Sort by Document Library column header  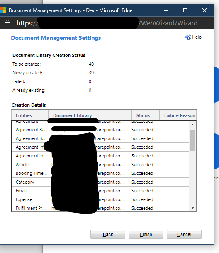pos(90,115)
